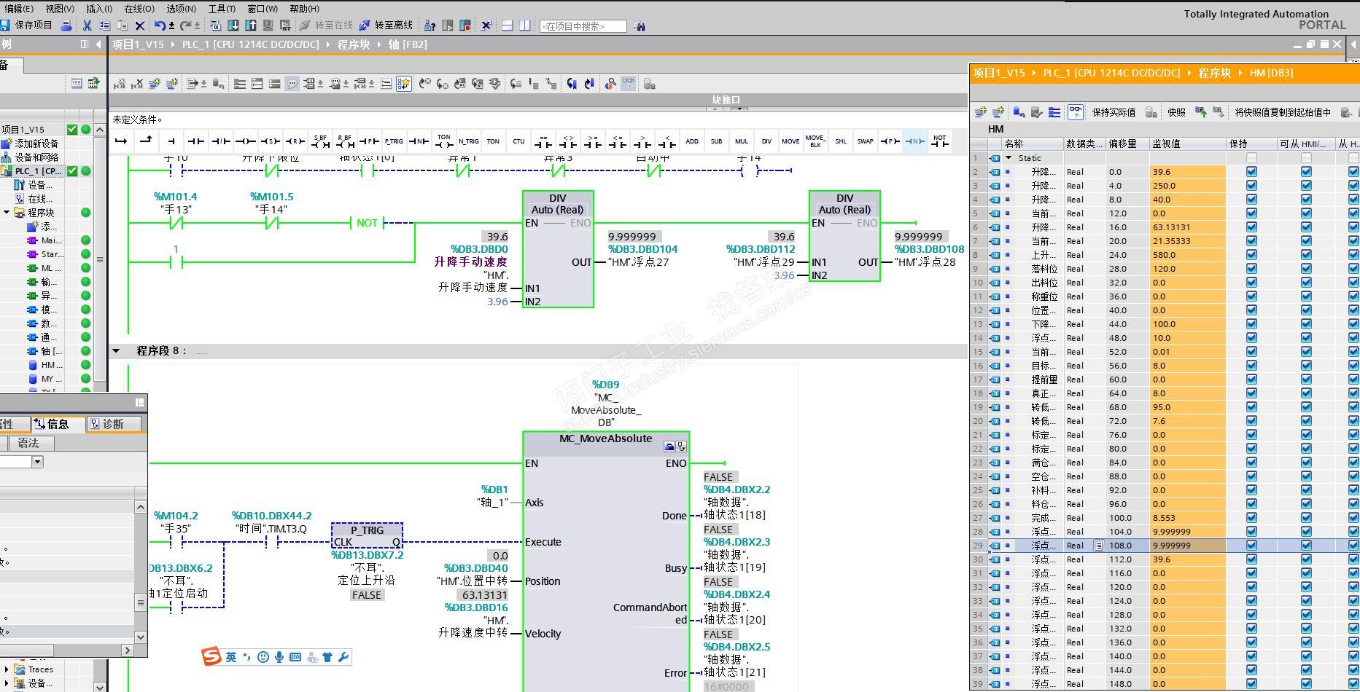Click the print icon beside 保存项目
The image size is (1360, 692).
66,25
